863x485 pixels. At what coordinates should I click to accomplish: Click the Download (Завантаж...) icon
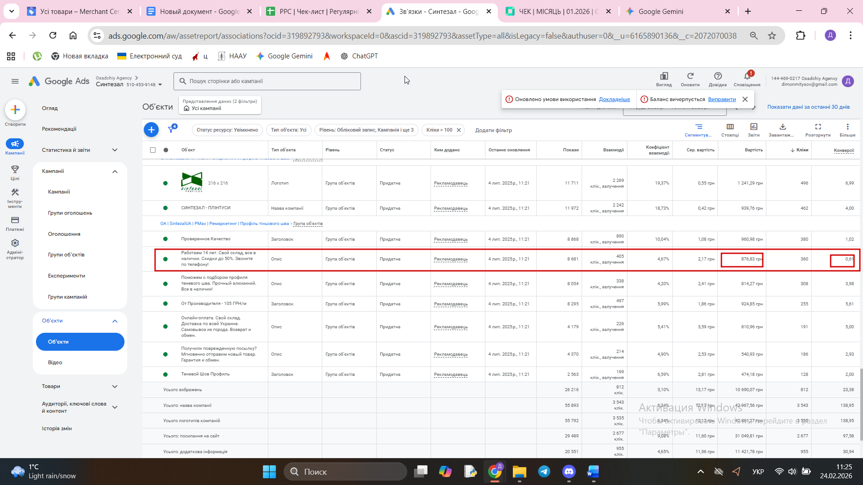coord(782,127)
